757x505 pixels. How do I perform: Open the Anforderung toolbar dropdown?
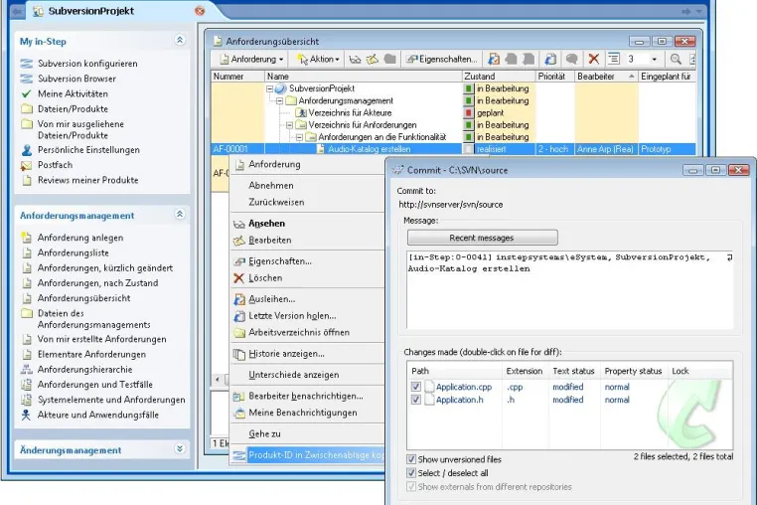(251, 59)
